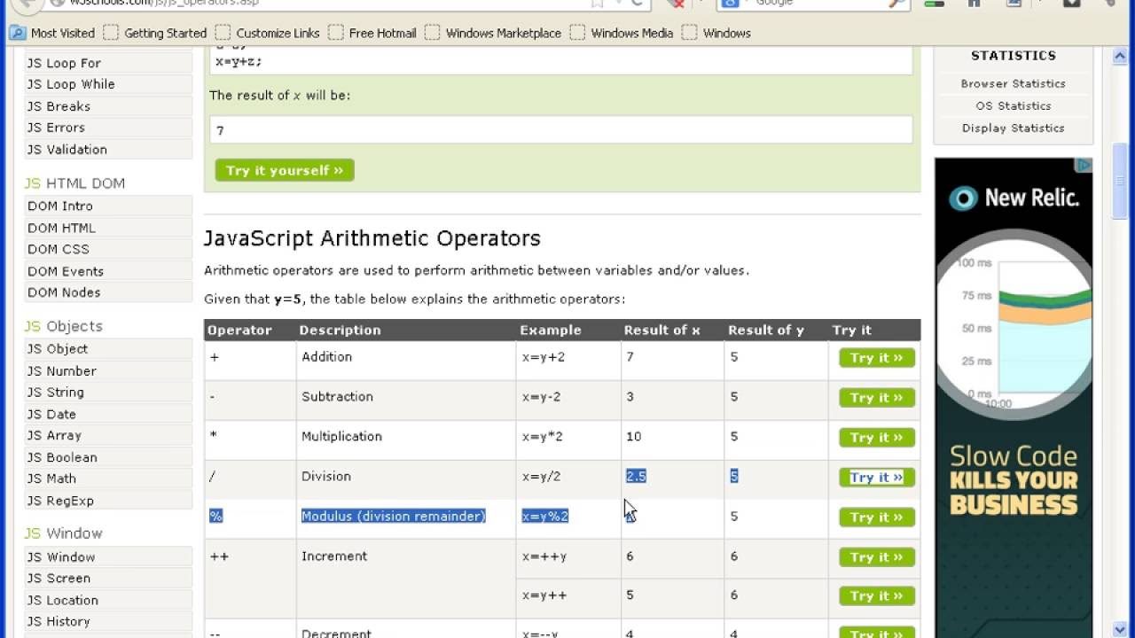The image size is (1135, 638).
Task: Open the JS Date sidebar link
Action: [108, 415]
